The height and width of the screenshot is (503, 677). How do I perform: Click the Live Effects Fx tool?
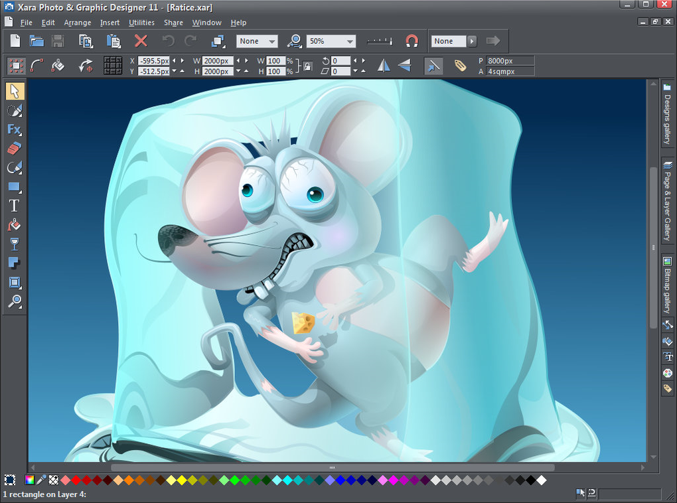pos(14,129)
